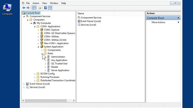Screen dimensions: 193x108
Task: Click the Export List toolbar icon
Action: pos(40,8)
